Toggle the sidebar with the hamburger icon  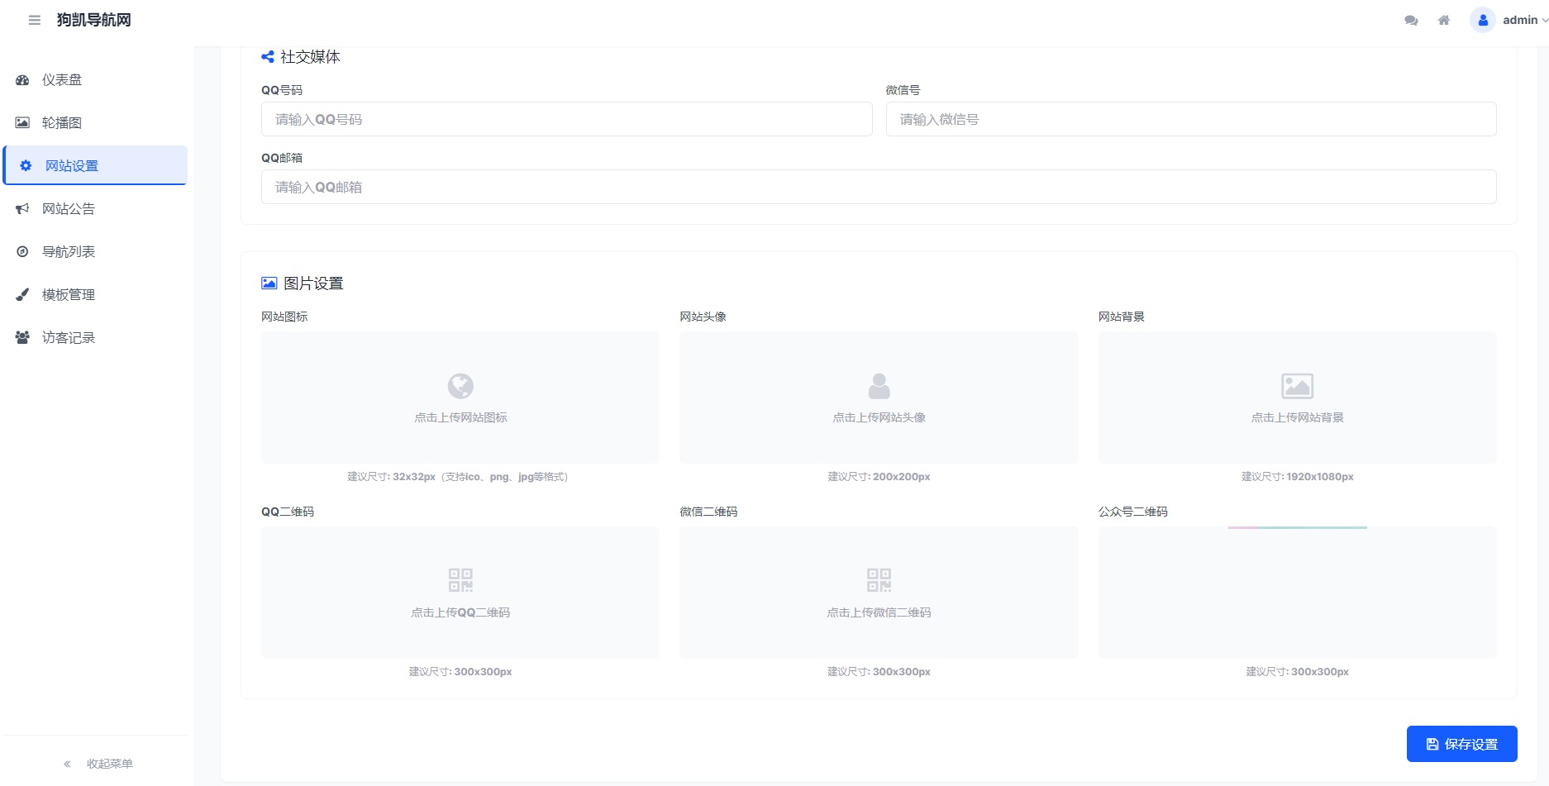point(34,19)
